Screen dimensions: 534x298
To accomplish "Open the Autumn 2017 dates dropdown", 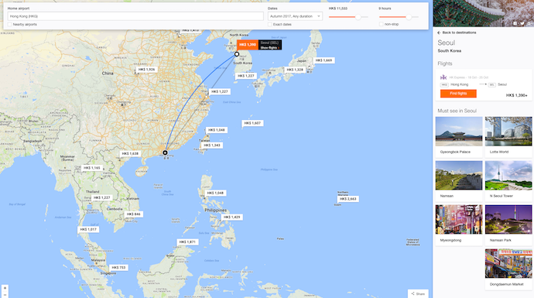I will (x=295, y=16).
